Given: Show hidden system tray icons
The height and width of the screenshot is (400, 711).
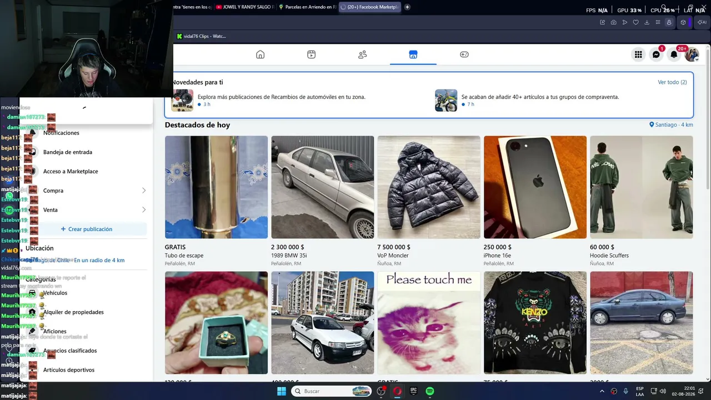Looking at the screenshot, I should coord(602,391).
